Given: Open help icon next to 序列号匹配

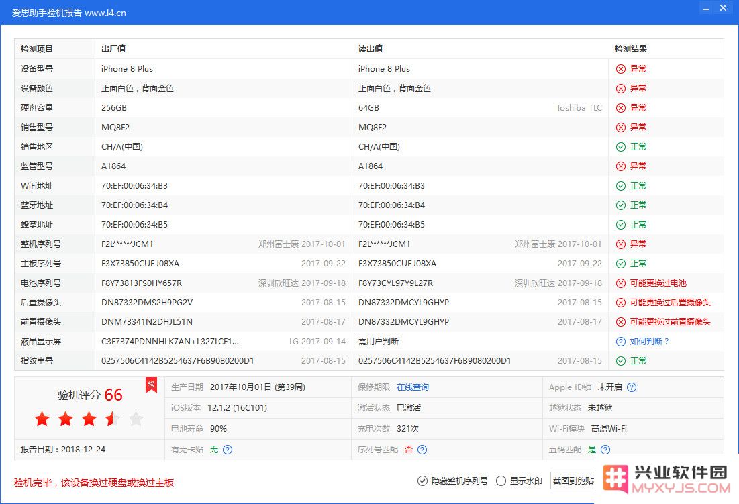Looking at the screenshot, I should [x=422, y=450].
